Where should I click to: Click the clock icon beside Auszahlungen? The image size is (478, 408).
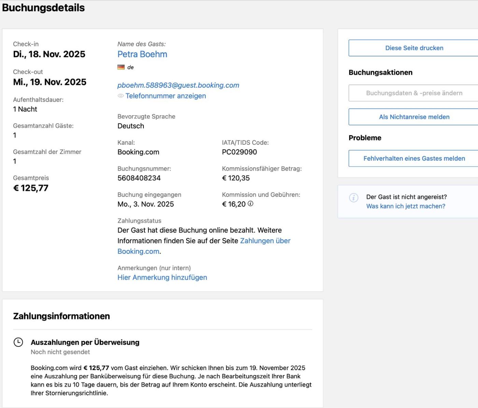click(18, 342)
